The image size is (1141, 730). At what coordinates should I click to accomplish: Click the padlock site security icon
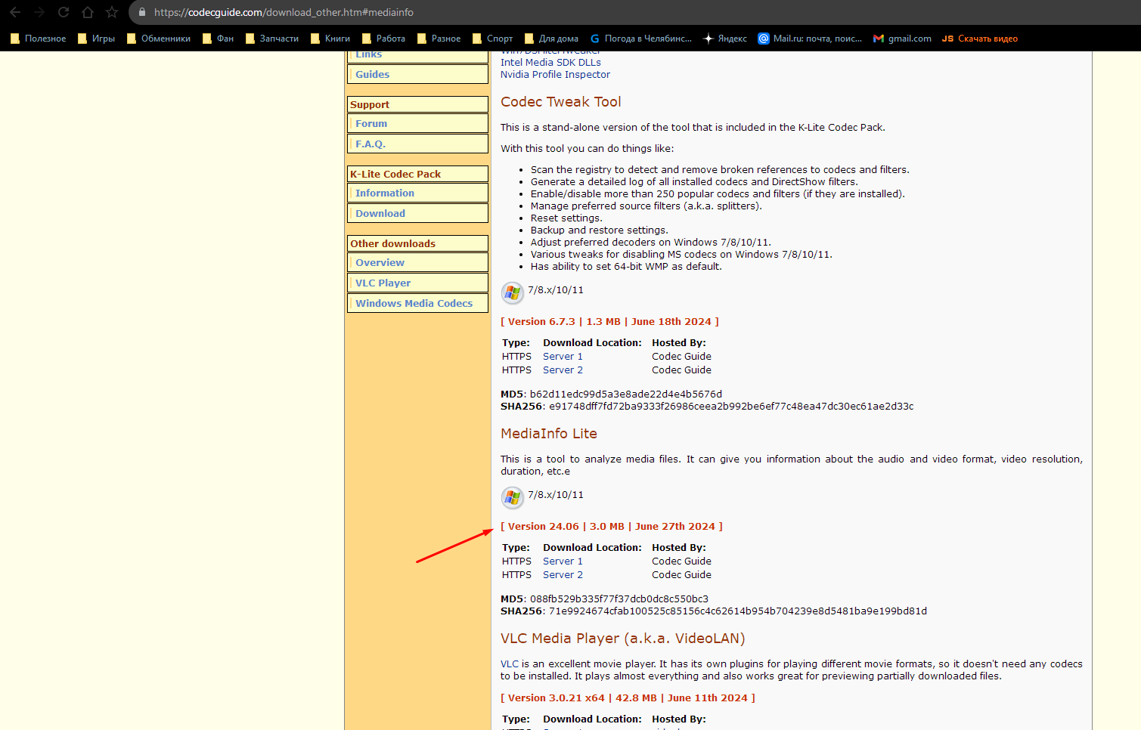click(142, 12)
